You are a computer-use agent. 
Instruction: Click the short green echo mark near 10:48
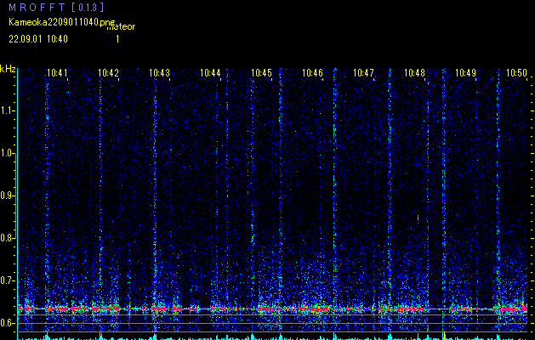pyautogui.click(x=418, y=218)
